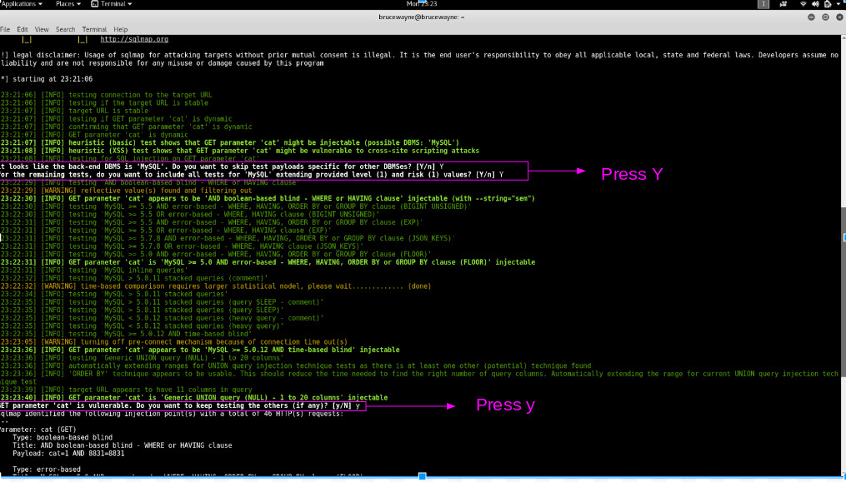Open the http://sqlmap.org link
The width and height of the screenshot is (846, 482).
(134, 39)
